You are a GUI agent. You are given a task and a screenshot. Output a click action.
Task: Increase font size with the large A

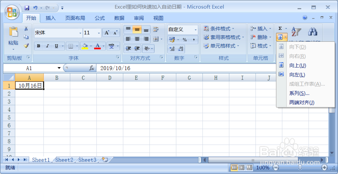(107, 33)
